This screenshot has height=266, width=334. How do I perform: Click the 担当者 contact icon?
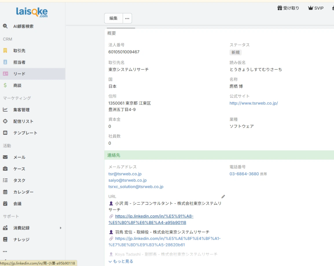[x=5, y=62]
